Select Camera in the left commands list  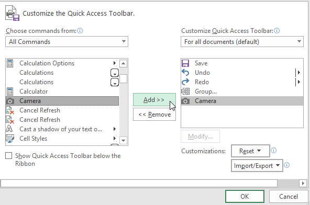click(x=62, y=101)
